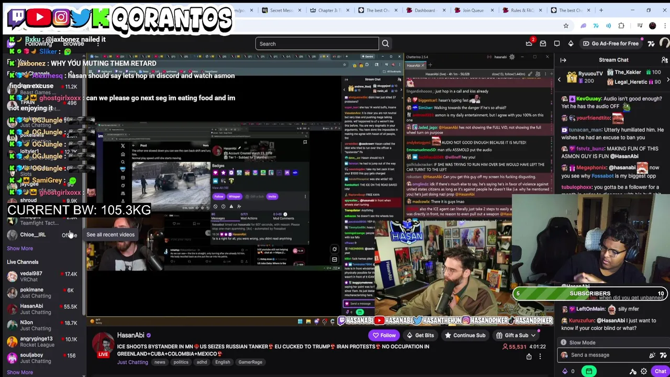Viewport: 670px width, 377px height.
Task: Open the Chrome three-dot menu
Action: pos(665,26)
